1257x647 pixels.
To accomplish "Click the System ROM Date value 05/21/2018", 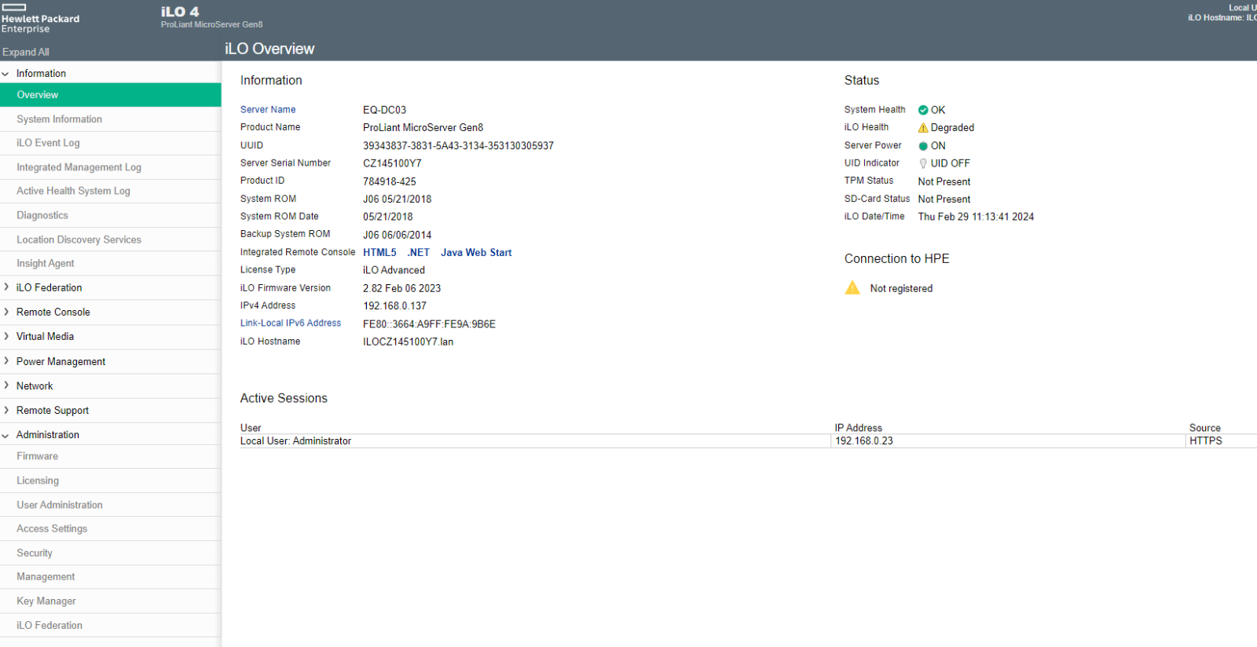I will coord(388,217).
